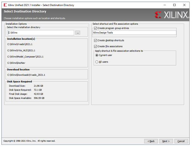The width and height of the screenshot is (192, 147).
Task: Click the Disk Space Required value 72.1 GB
Action: click(38, 90)
